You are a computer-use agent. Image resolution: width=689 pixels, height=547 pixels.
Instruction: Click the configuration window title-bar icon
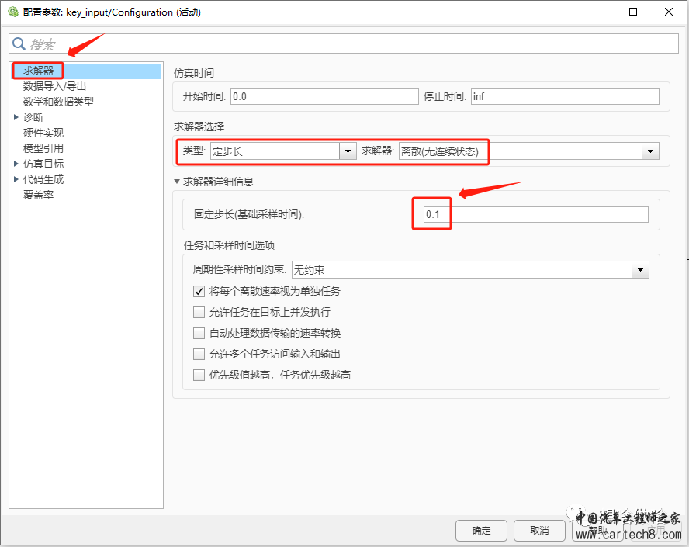coord(13,12)
